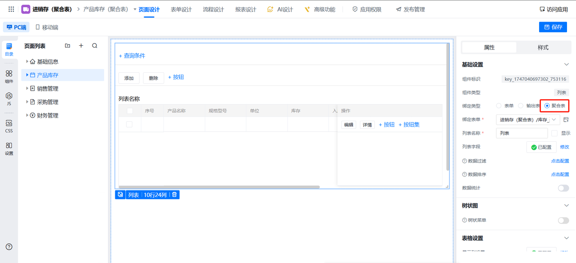Collapse the 基础设置 section
This screenshot has width=576, height=263.
(x=566, y=65)
